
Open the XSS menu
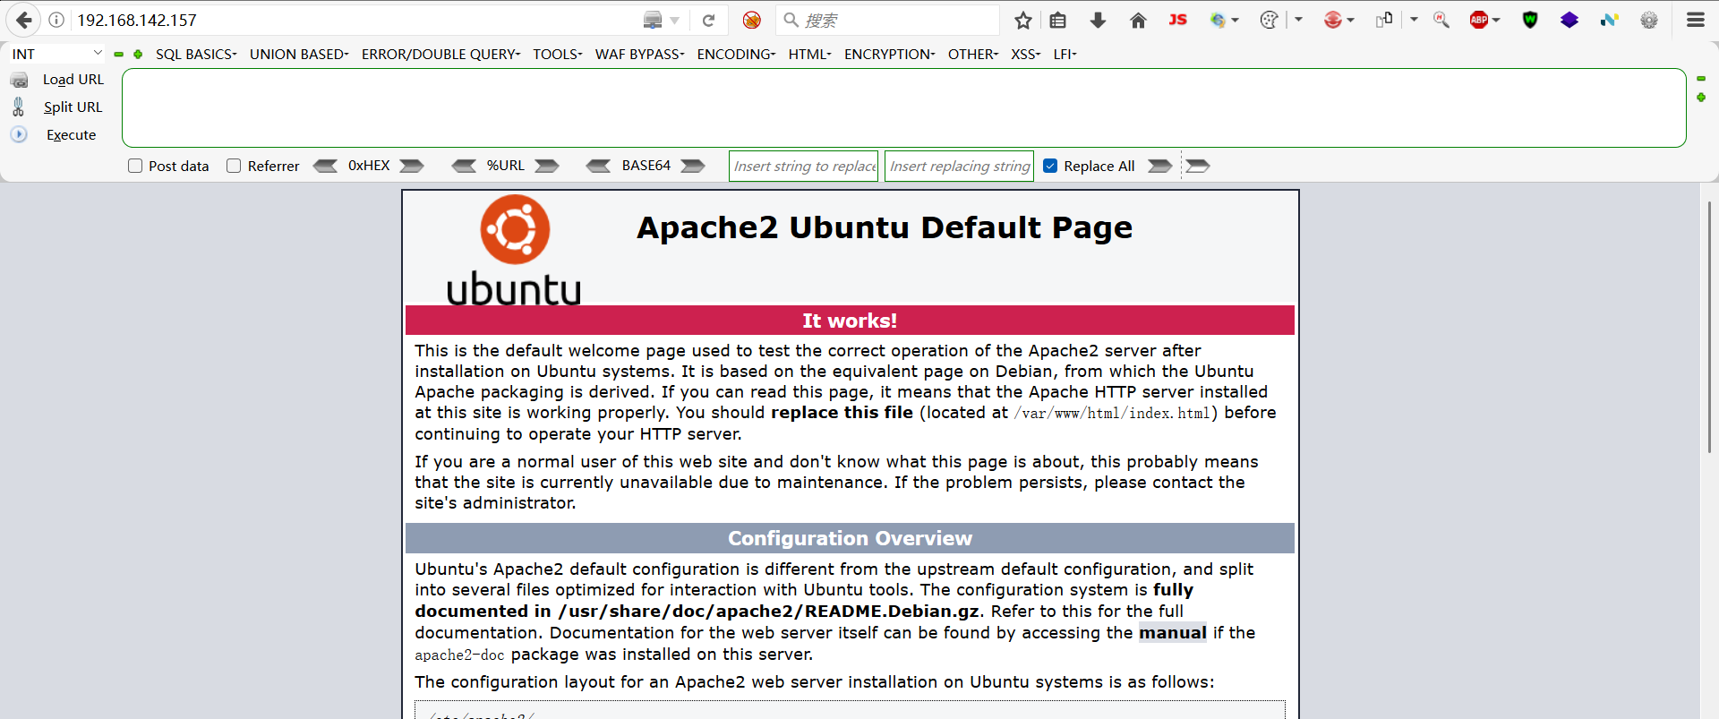tap(1026, 54)
